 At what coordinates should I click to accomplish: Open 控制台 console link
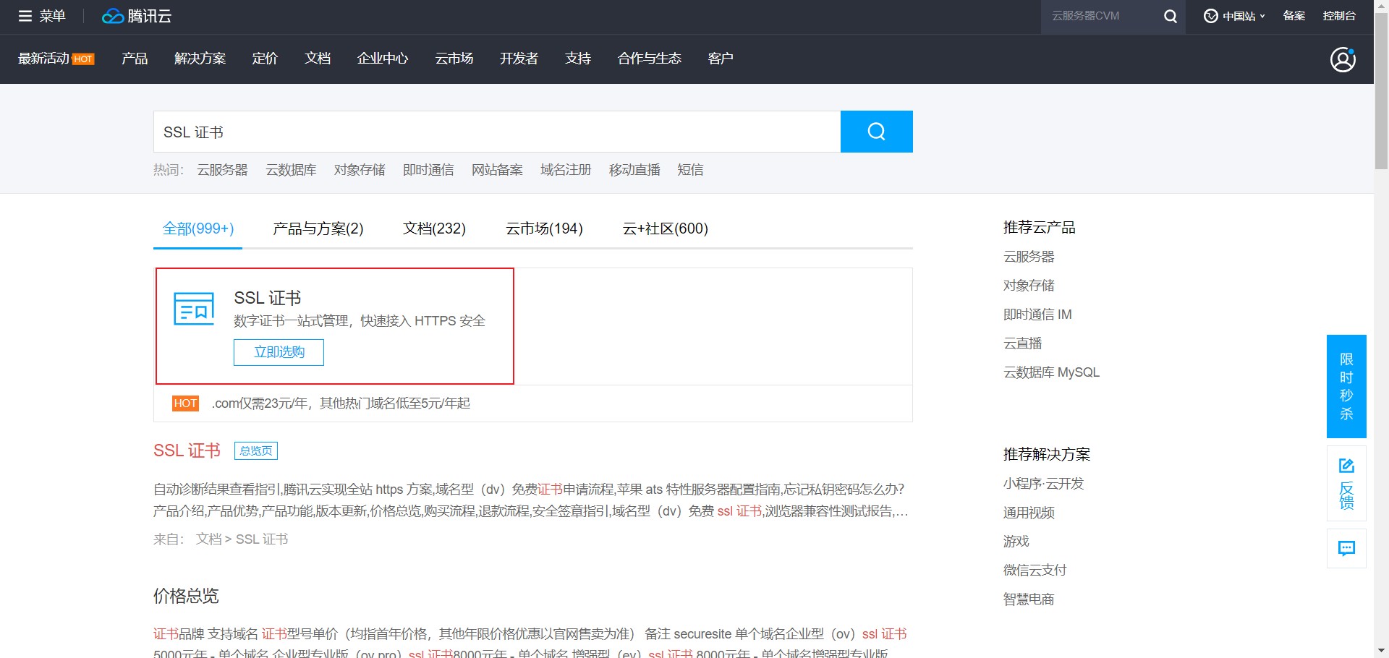point(1339,16)
